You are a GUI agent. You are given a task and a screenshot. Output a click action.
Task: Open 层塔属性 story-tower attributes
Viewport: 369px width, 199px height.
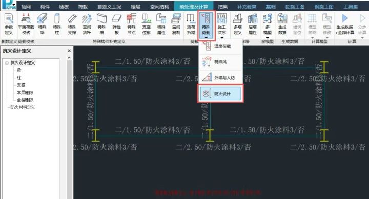pos(253,24)
